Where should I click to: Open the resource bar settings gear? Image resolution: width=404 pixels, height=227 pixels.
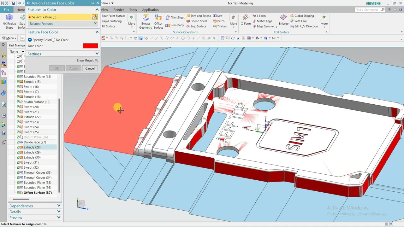coord(3,45)
